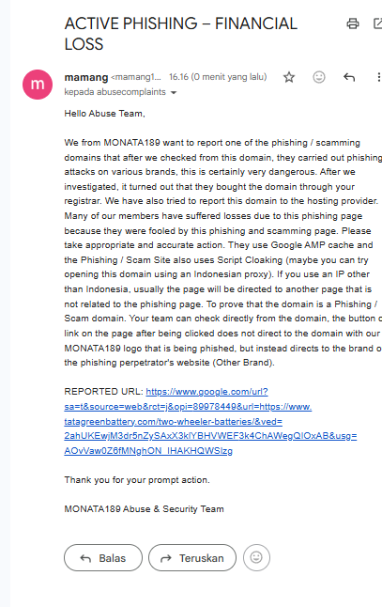Click the Teruskan forward button

tap(192, 557)
